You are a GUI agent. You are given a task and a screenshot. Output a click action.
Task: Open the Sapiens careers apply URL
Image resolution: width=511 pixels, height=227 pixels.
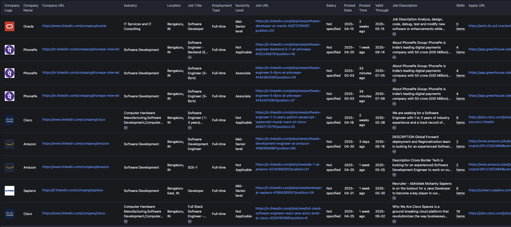click(x=489, y=190)
